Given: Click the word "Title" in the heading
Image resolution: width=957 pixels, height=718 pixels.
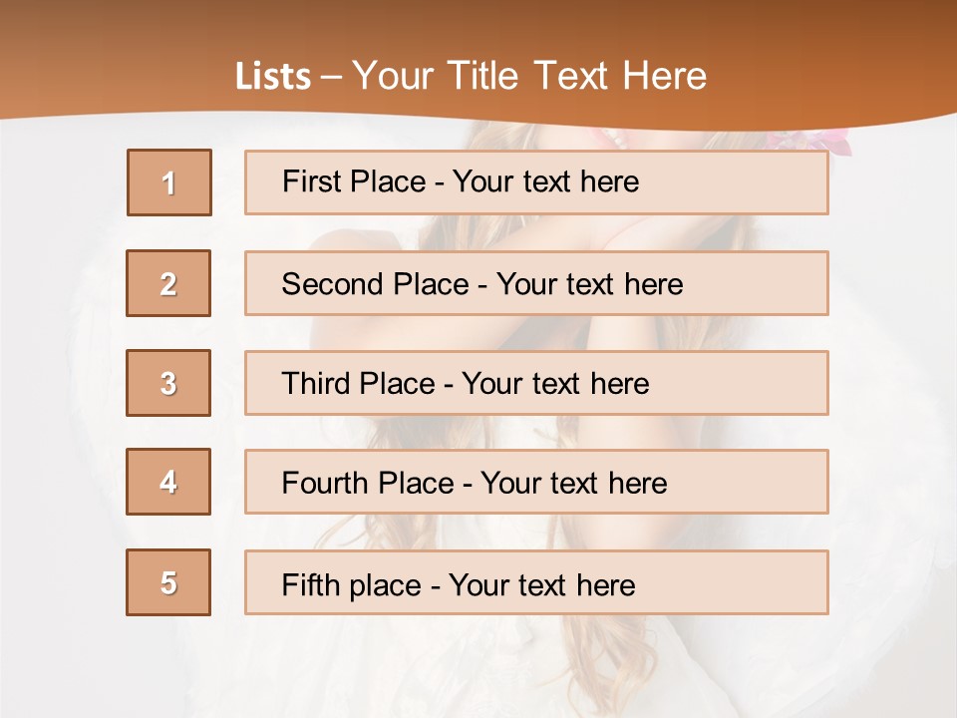Looking at the screenshot, I should coord(484,76).
